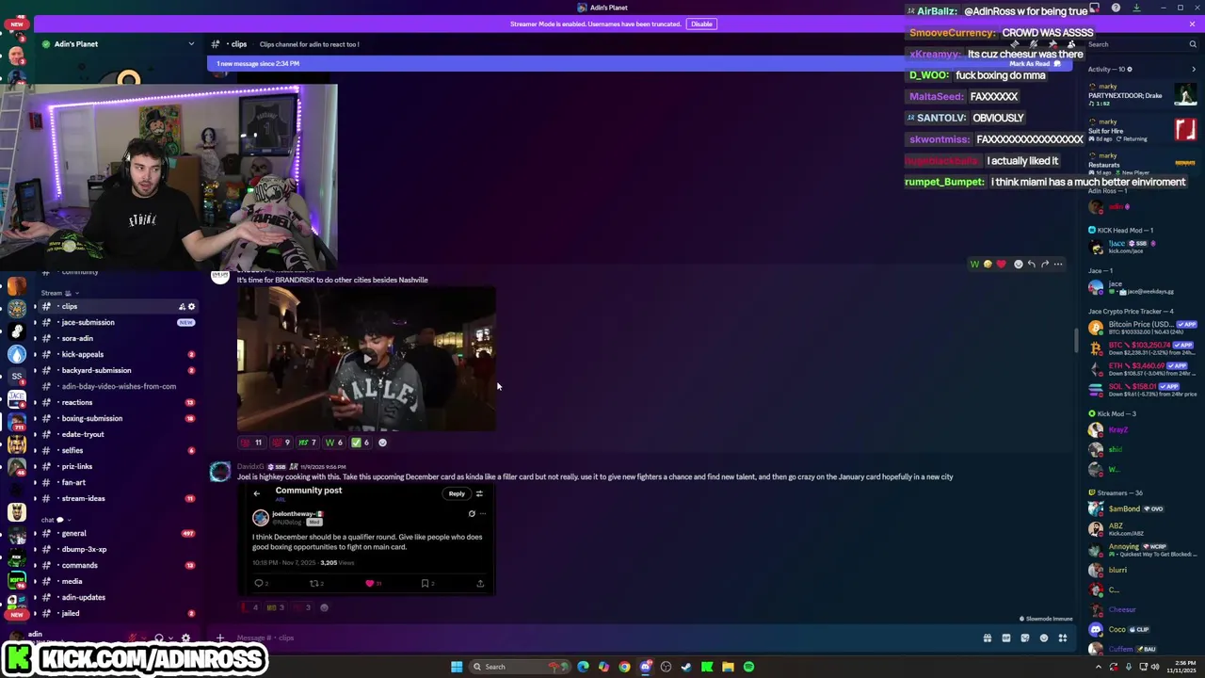The width and height of the screenshot is (1205, 678).
Task: Like heart on the community post image
Action: tap(369, 583)
